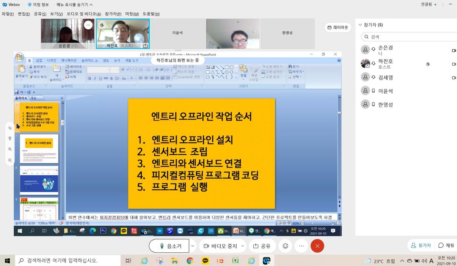The image size is (457, 266).
Task: Click the Office button in shared PowerPoint
Action: (x=20, y=57)
